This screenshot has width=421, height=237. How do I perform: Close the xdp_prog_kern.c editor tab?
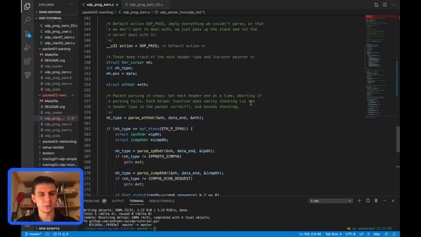[117, 5]
